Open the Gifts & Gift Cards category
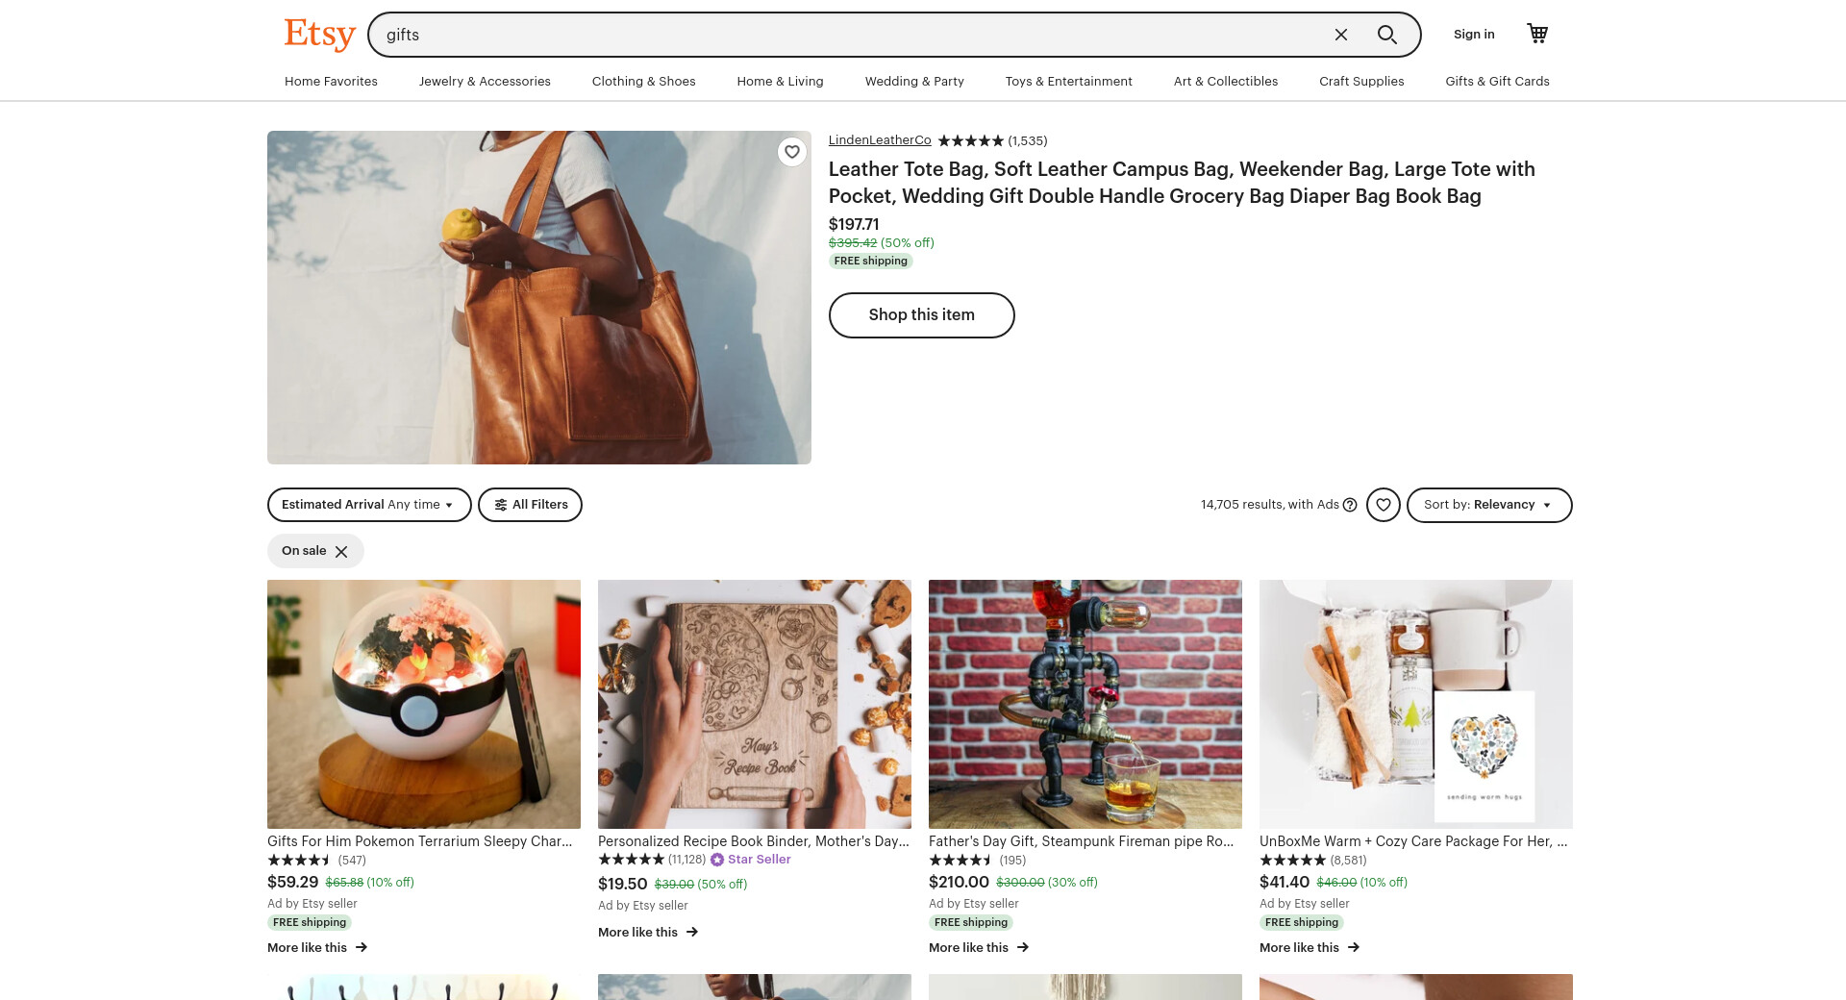Viewport: 1846px width, 1000px height. tap(1497, 82)
